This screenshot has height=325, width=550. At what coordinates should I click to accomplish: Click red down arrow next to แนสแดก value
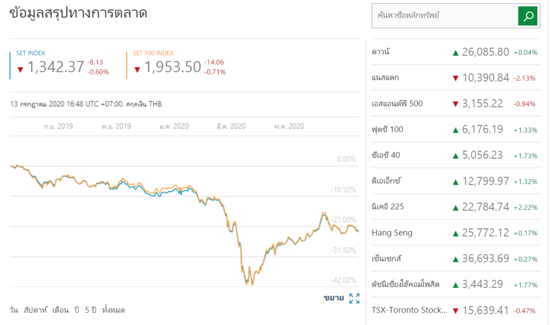455,79
